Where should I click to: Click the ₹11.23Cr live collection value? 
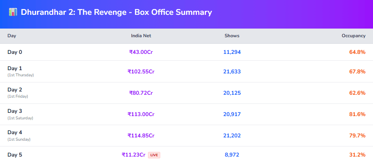coord(133,155)
